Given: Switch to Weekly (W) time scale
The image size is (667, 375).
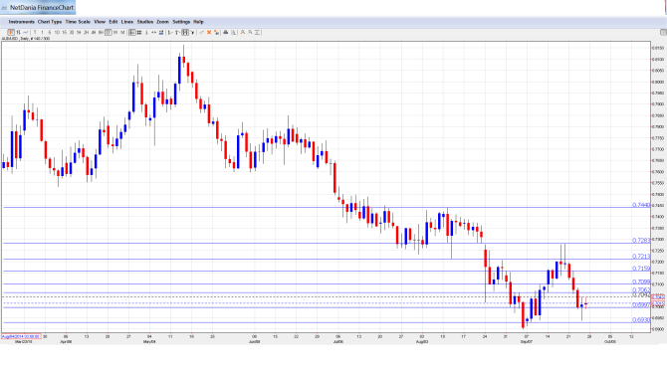Looking at the screenshot, I should [115, 32].
